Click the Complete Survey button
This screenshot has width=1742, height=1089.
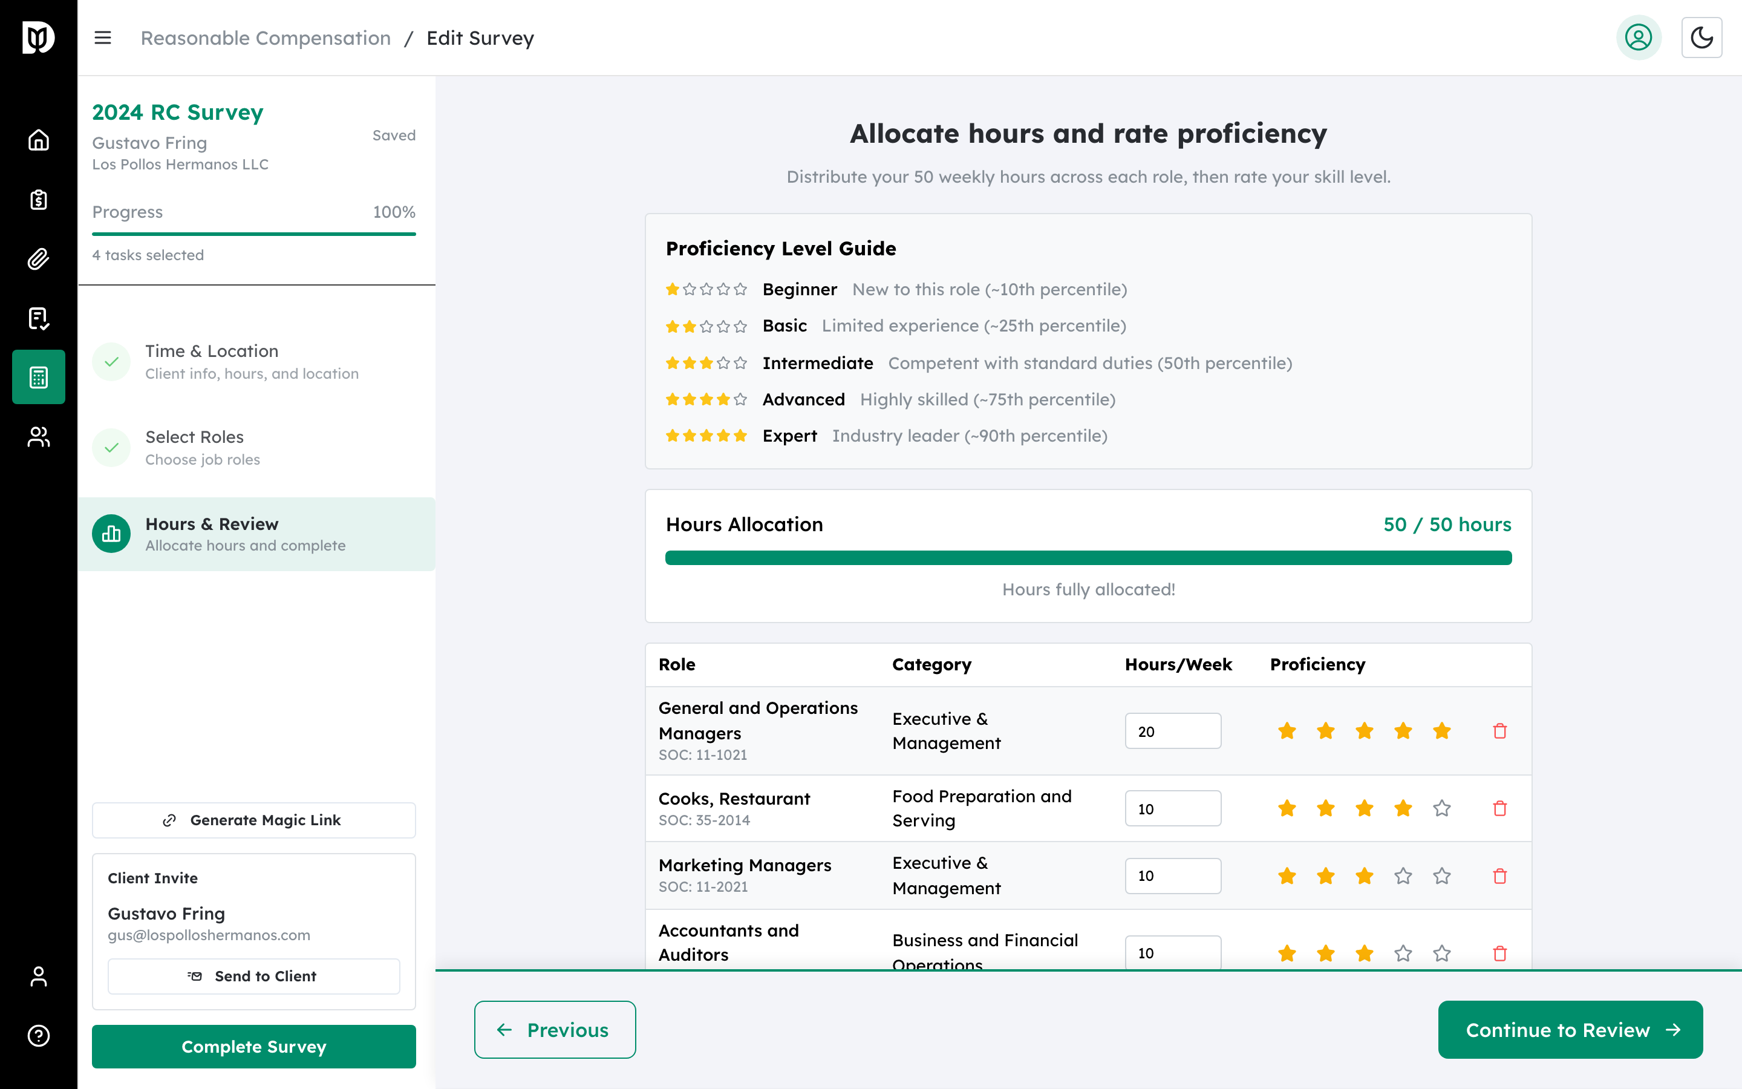click(x=253, y=1047)
